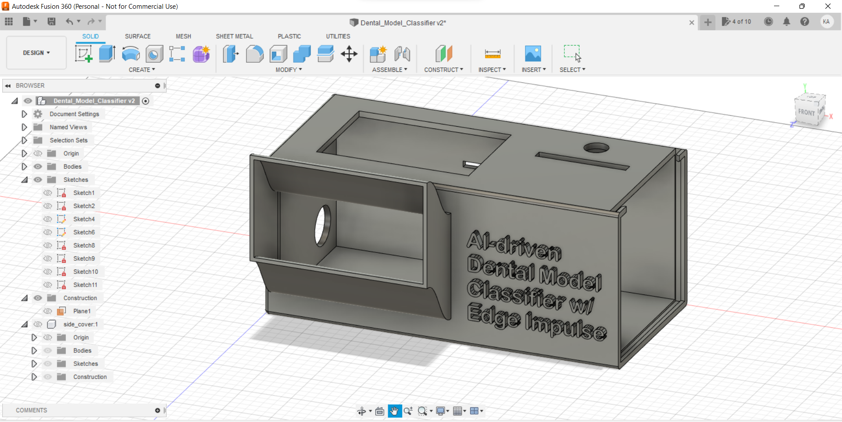842x422 pixels.
Task: Select the Shell tool
Action: tap(278, 54)
